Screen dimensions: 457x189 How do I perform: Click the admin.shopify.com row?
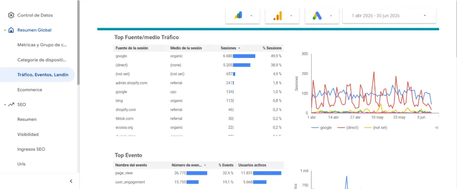[x=198, y=83]
